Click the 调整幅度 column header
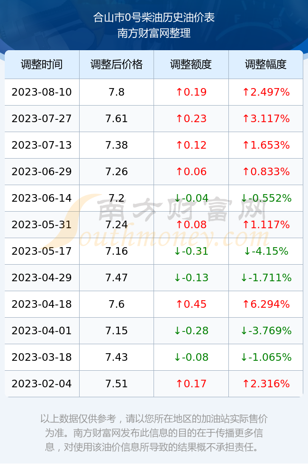 coord(266,64)
